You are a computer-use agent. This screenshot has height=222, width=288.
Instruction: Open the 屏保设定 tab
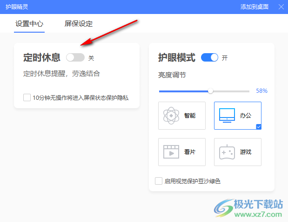point(79,24)
